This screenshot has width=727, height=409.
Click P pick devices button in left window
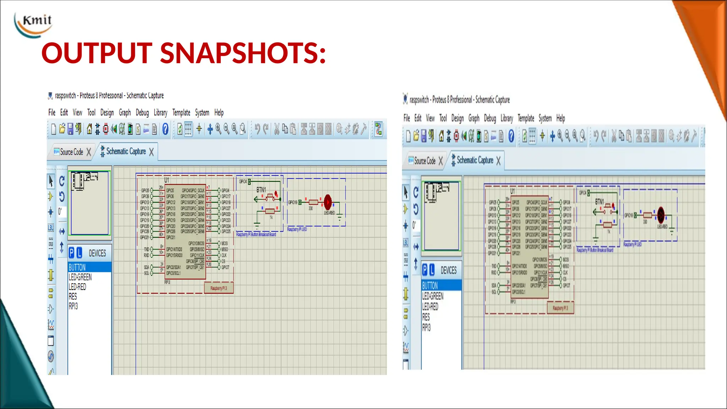[72, 253]
